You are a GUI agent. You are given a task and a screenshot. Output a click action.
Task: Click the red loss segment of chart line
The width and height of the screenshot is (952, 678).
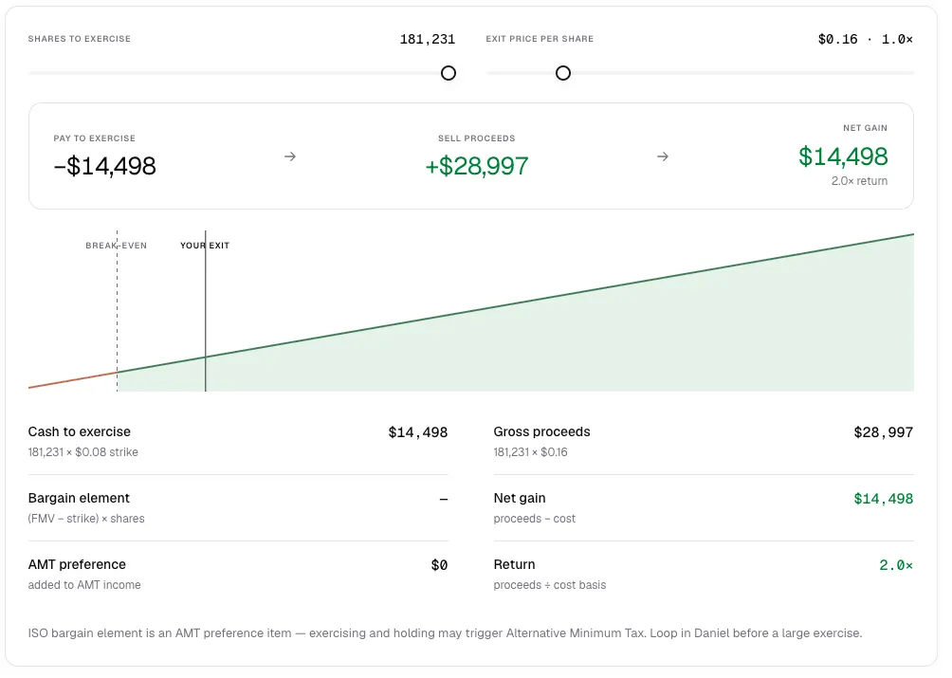tap(73, 380)
